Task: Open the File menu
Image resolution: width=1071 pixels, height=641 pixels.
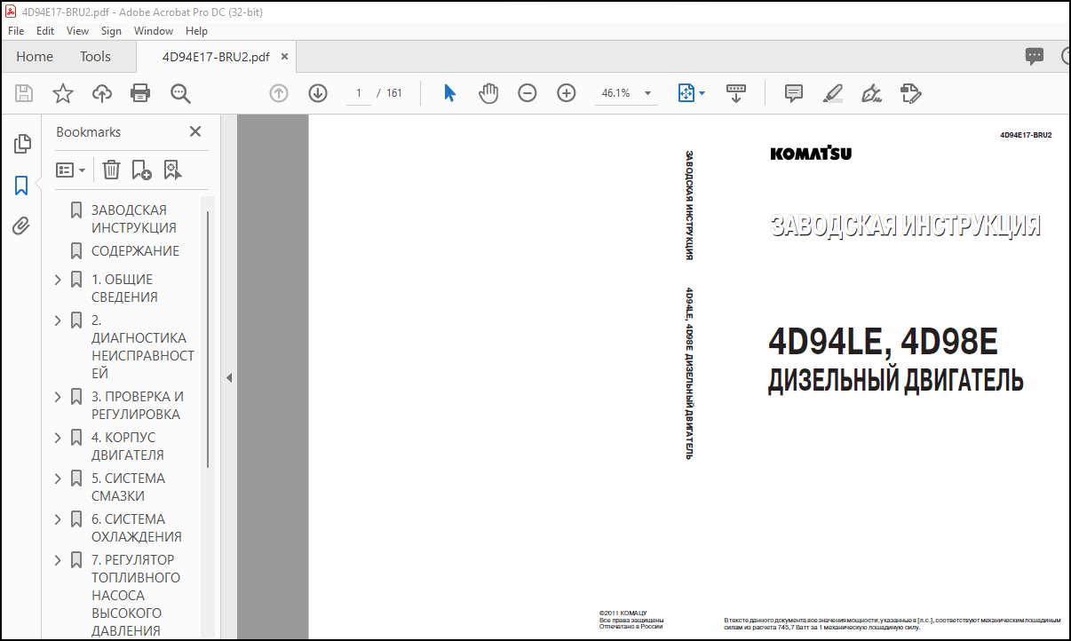Action: (x=16, y=30)
